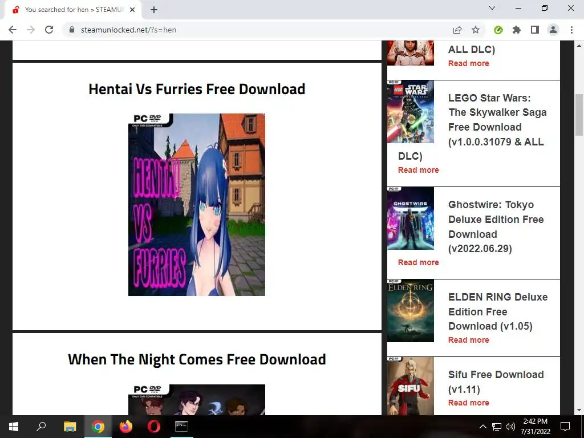The image size is (584, 438).
Task: Open the tab search chevron
Action: [492, 8]
